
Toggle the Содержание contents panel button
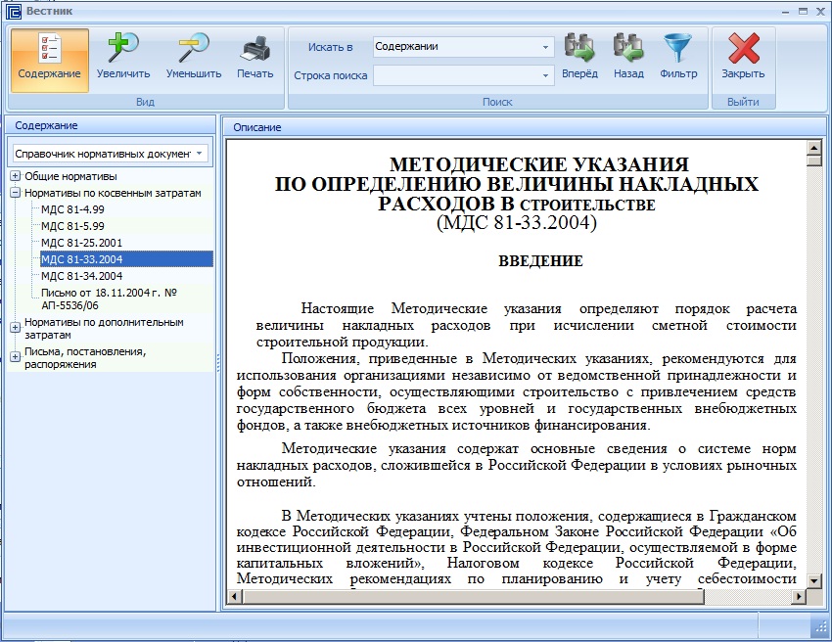tap(49, 59)
